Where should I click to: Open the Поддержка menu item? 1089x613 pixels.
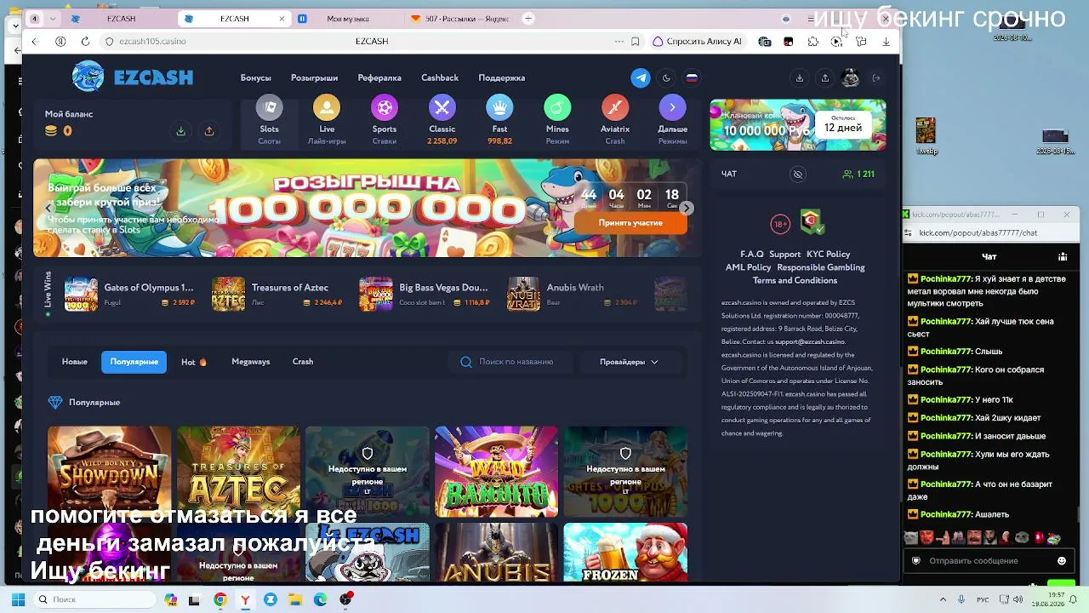point(502,77)
